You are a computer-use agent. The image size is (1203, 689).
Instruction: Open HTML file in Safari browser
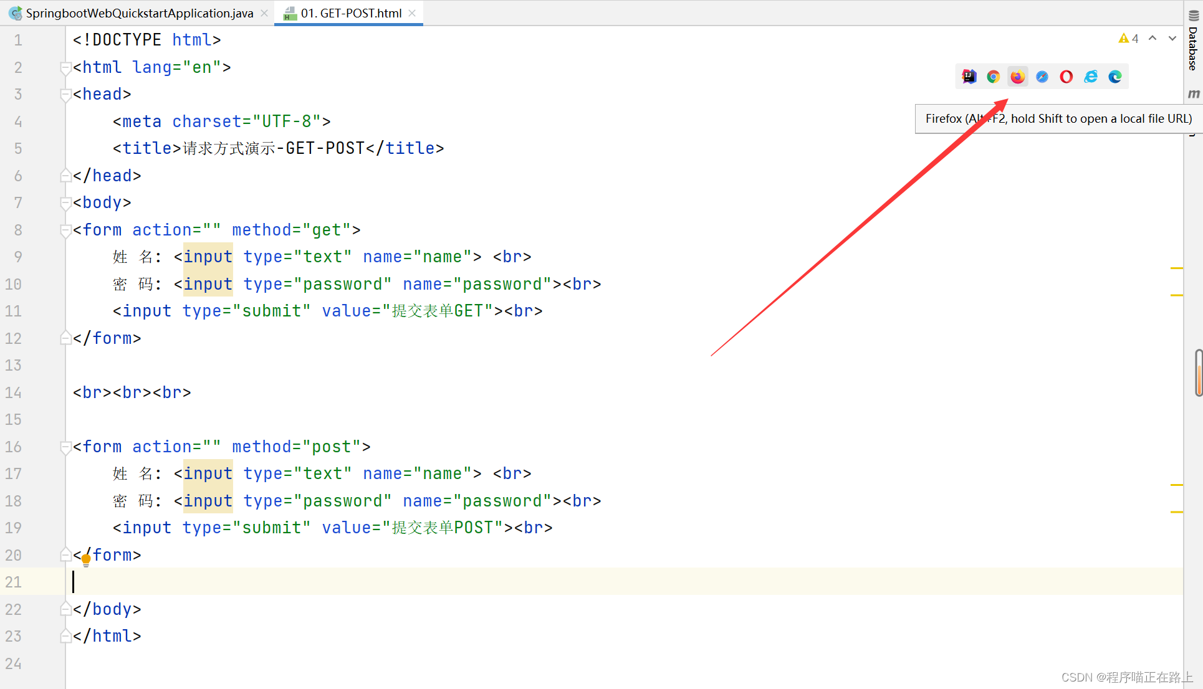coord(1042,77)
